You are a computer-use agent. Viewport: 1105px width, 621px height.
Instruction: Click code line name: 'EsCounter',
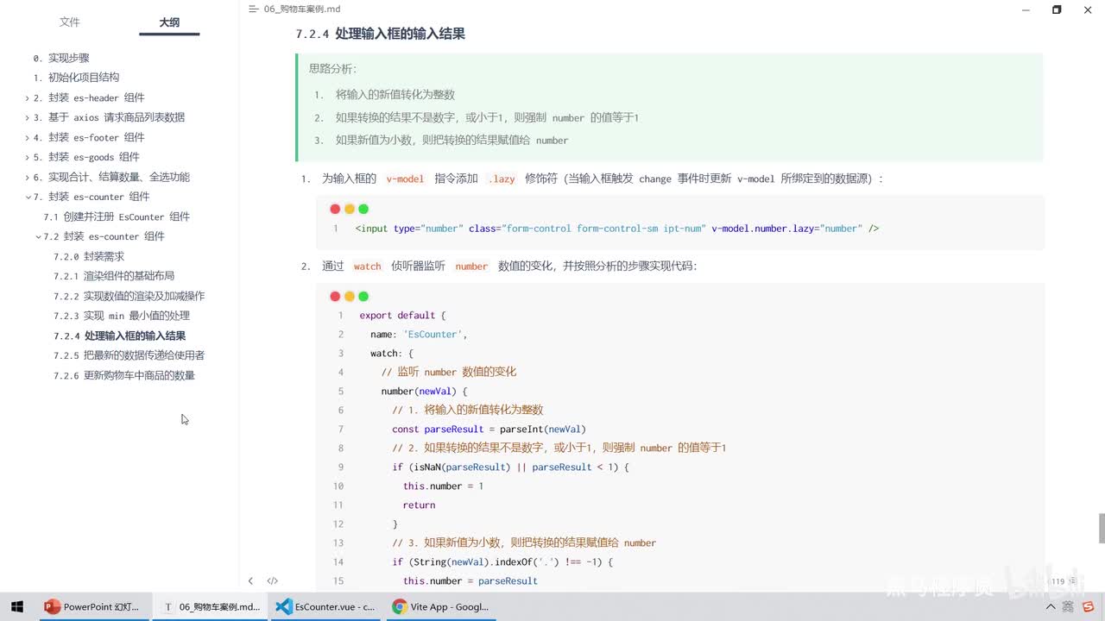point(419,335)
